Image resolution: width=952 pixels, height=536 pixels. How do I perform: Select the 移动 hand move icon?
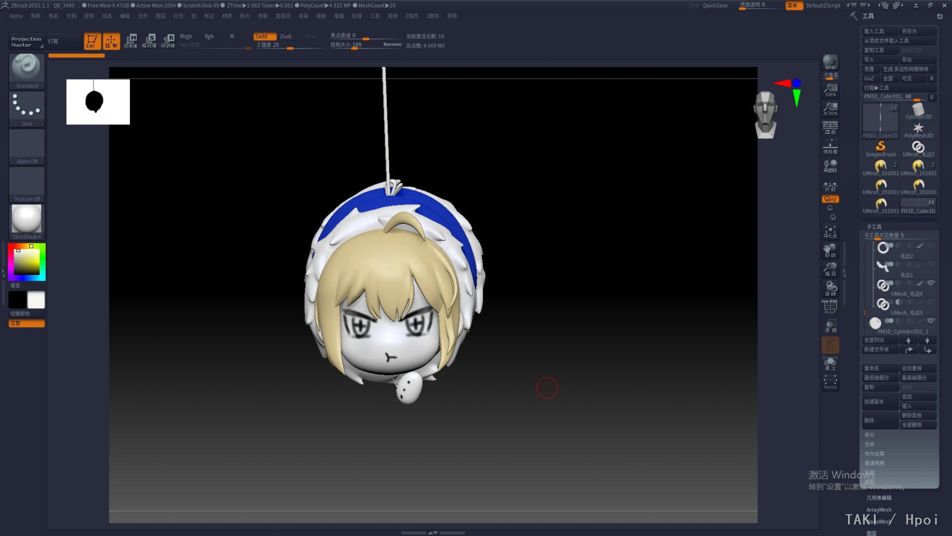pos(830,251)
